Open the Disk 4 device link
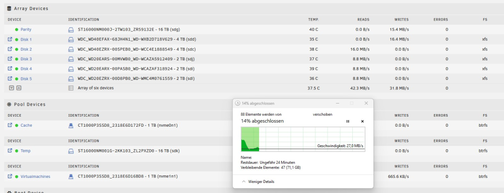This screenshot has height=193, width=504. pyautogui.click(x=26, y=69)
